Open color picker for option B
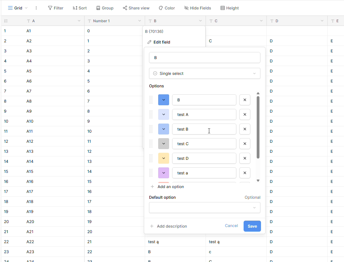The height and width of the screenshot is (262, 344). [x=163, y=100]
